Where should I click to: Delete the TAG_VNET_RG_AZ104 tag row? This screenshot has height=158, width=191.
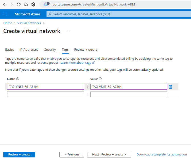171,87
